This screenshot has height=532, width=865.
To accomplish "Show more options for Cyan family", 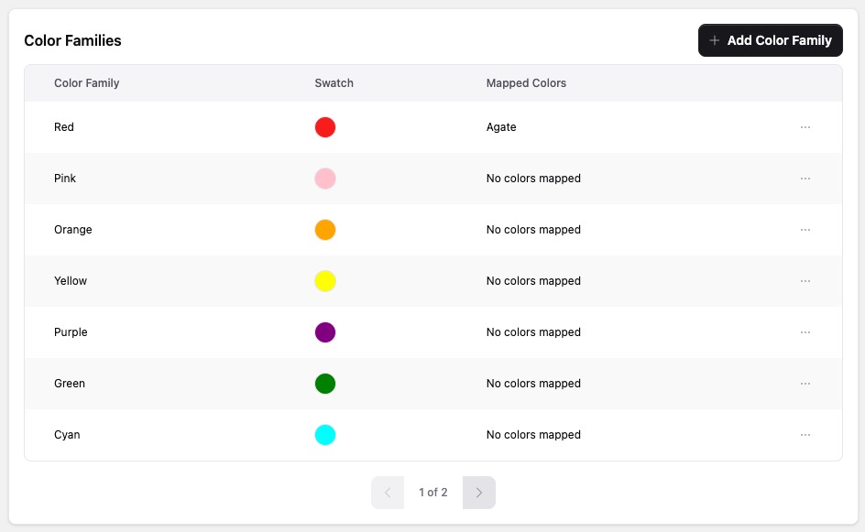I will (805, 435).
